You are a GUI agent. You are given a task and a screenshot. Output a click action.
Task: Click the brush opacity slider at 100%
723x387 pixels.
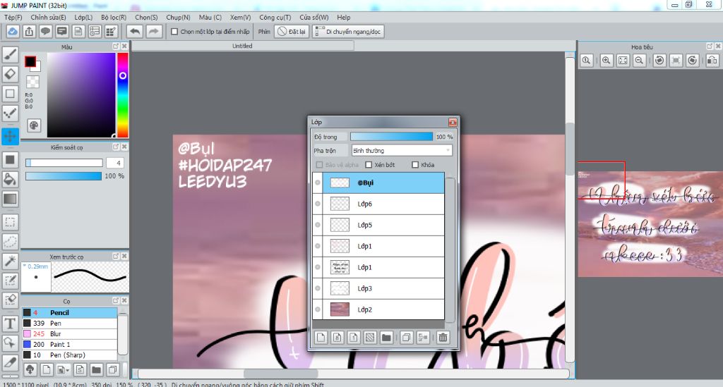(64, 176)
